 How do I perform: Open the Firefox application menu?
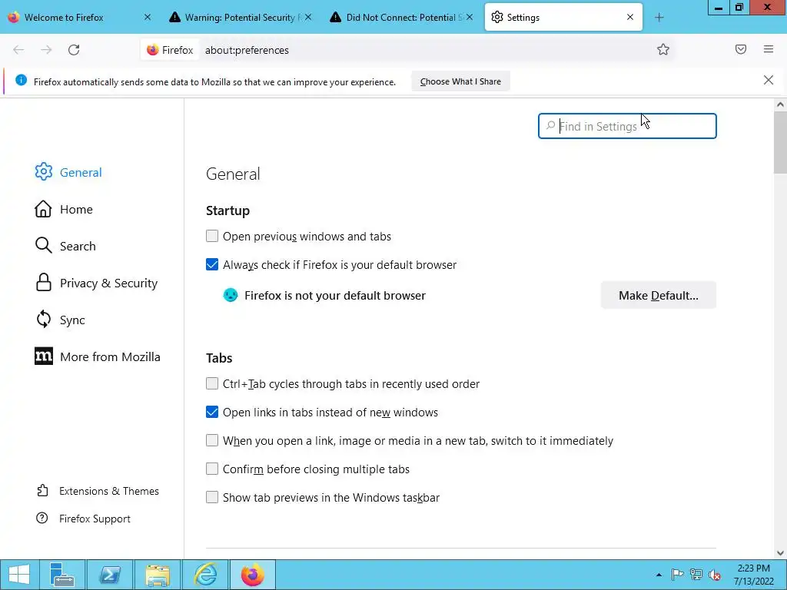click(769, 49)
